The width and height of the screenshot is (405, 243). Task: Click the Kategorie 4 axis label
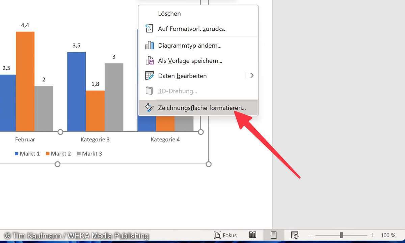[x=165, y=139]
